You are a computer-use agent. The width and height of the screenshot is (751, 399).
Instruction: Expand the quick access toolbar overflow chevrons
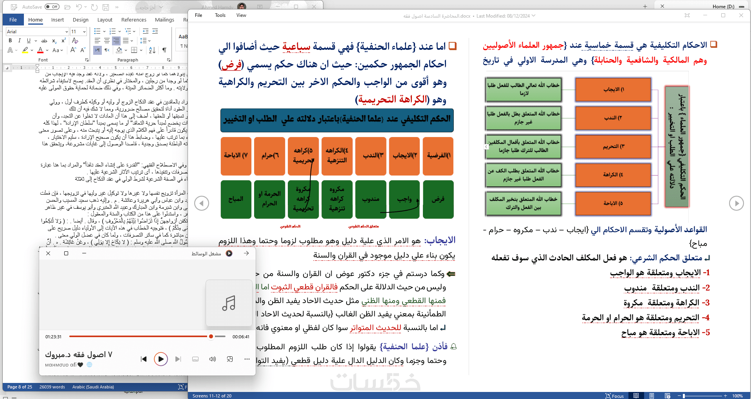(117, 7)
